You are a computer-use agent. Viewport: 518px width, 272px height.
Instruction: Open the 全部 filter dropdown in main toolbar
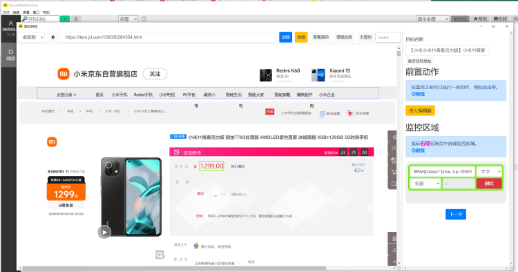click(128, 19)
